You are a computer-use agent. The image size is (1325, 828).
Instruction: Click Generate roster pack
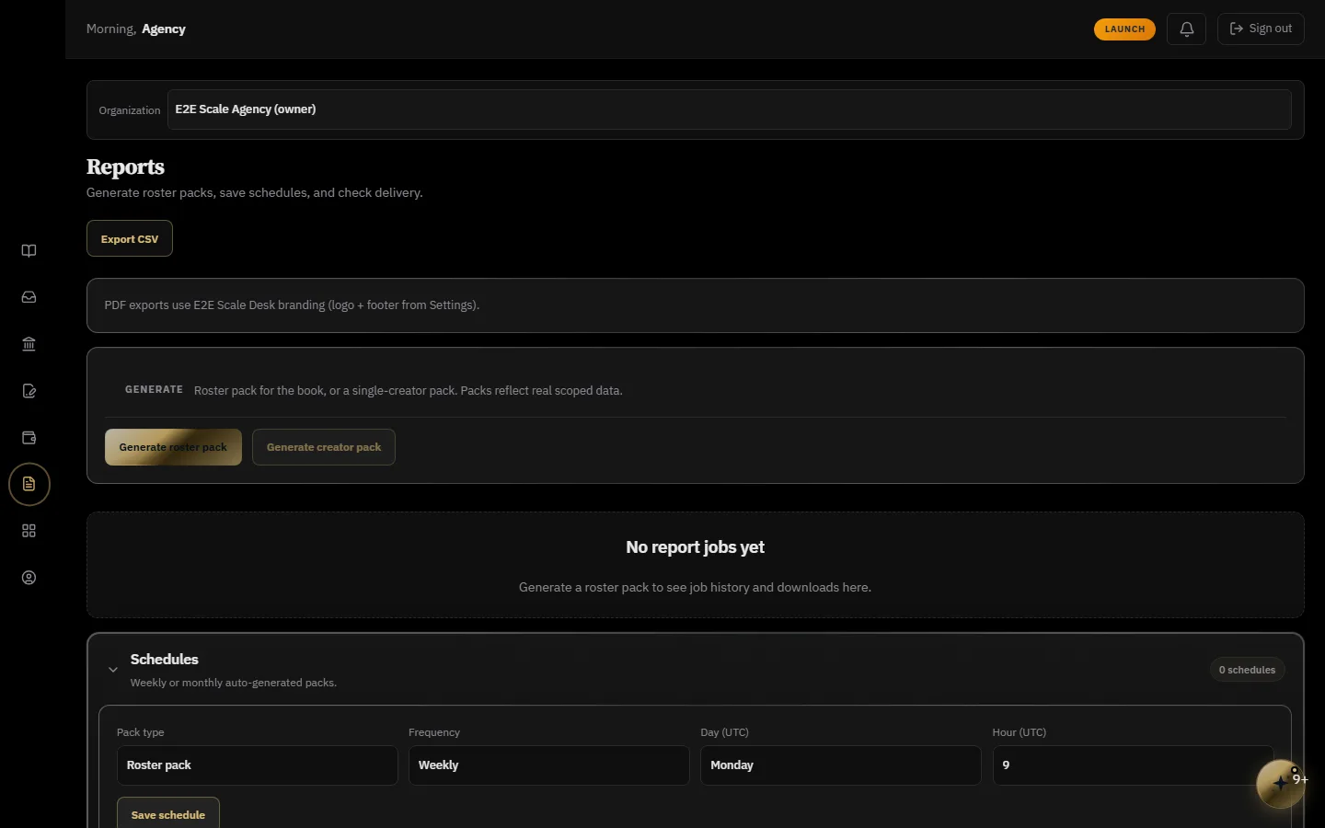tap(173, 447)
